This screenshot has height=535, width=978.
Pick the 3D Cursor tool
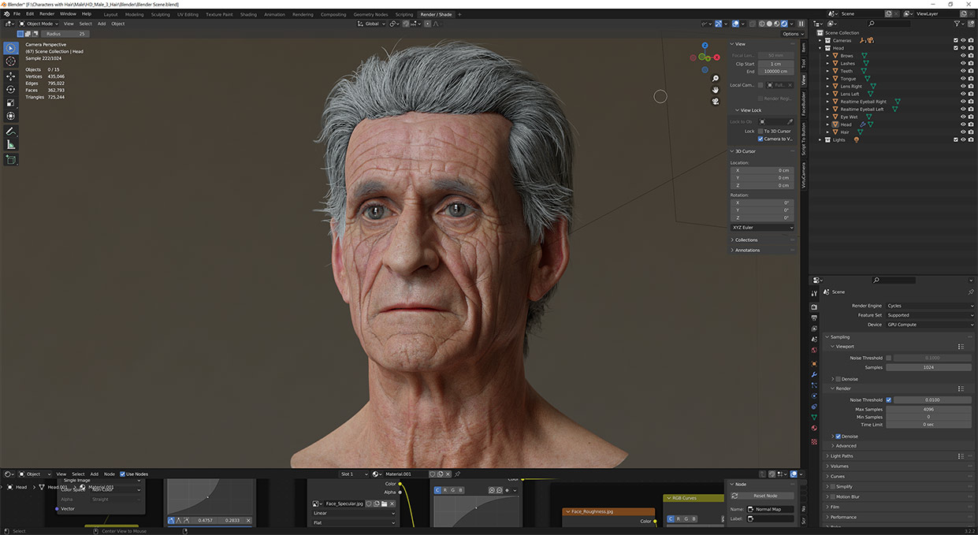(11, 61)
